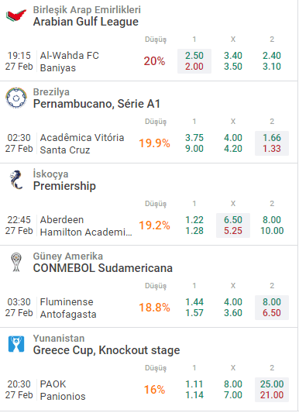
Task: Click highlighted draw odds 6.50 / 5.25
Action: pos(233,225)
